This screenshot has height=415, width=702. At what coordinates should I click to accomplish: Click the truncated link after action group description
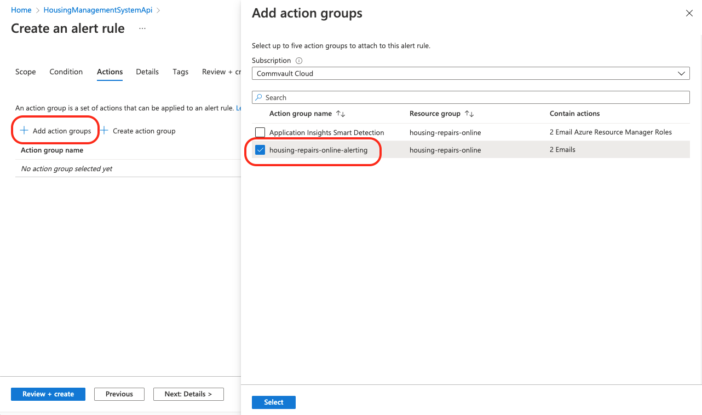(238, 108)
